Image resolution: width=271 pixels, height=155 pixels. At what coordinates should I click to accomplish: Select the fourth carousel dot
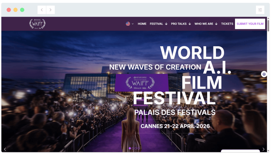(139, 148)
